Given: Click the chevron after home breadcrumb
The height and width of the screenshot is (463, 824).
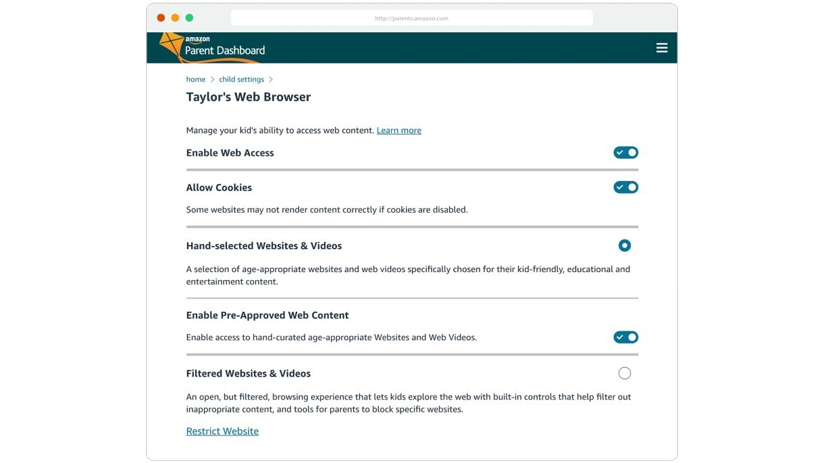Looking at the screenshot, I should (x=212, y=80).
